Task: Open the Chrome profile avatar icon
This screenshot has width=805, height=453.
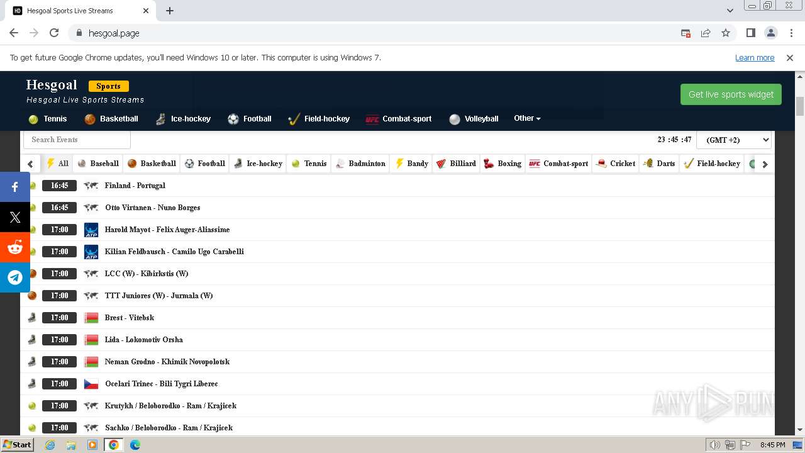Action: 770,33
